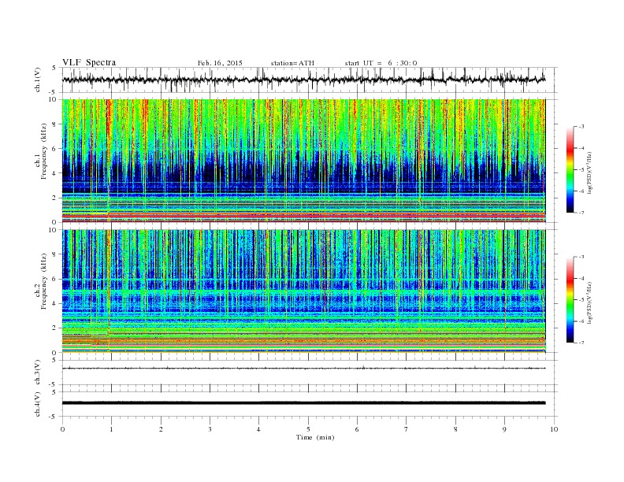Click the time axis tick label "7"
The width and height of the screenshot is (624, 482).
click(407, 429)
